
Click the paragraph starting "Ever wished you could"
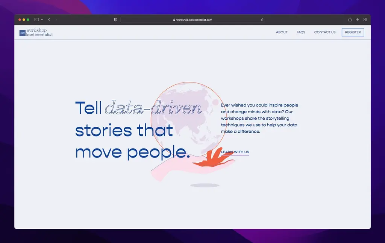(259, 118)
